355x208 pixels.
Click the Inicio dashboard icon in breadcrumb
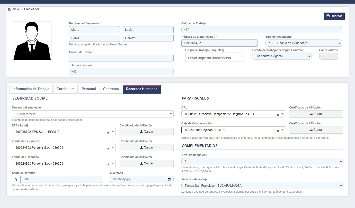click(9, 9)
